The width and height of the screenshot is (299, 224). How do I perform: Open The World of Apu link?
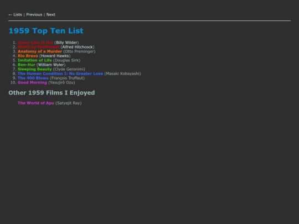(x=36, y=103)
